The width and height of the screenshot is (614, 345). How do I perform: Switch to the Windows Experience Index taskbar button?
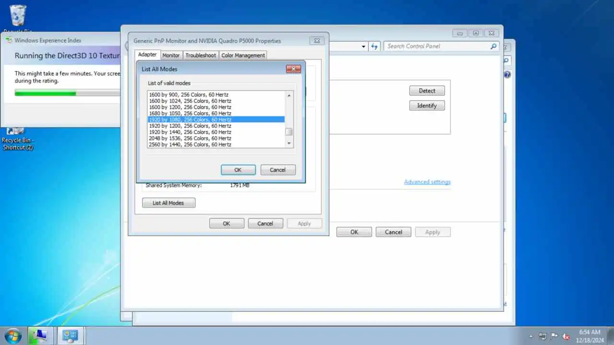pyautogui.click(x=40, y=335)
